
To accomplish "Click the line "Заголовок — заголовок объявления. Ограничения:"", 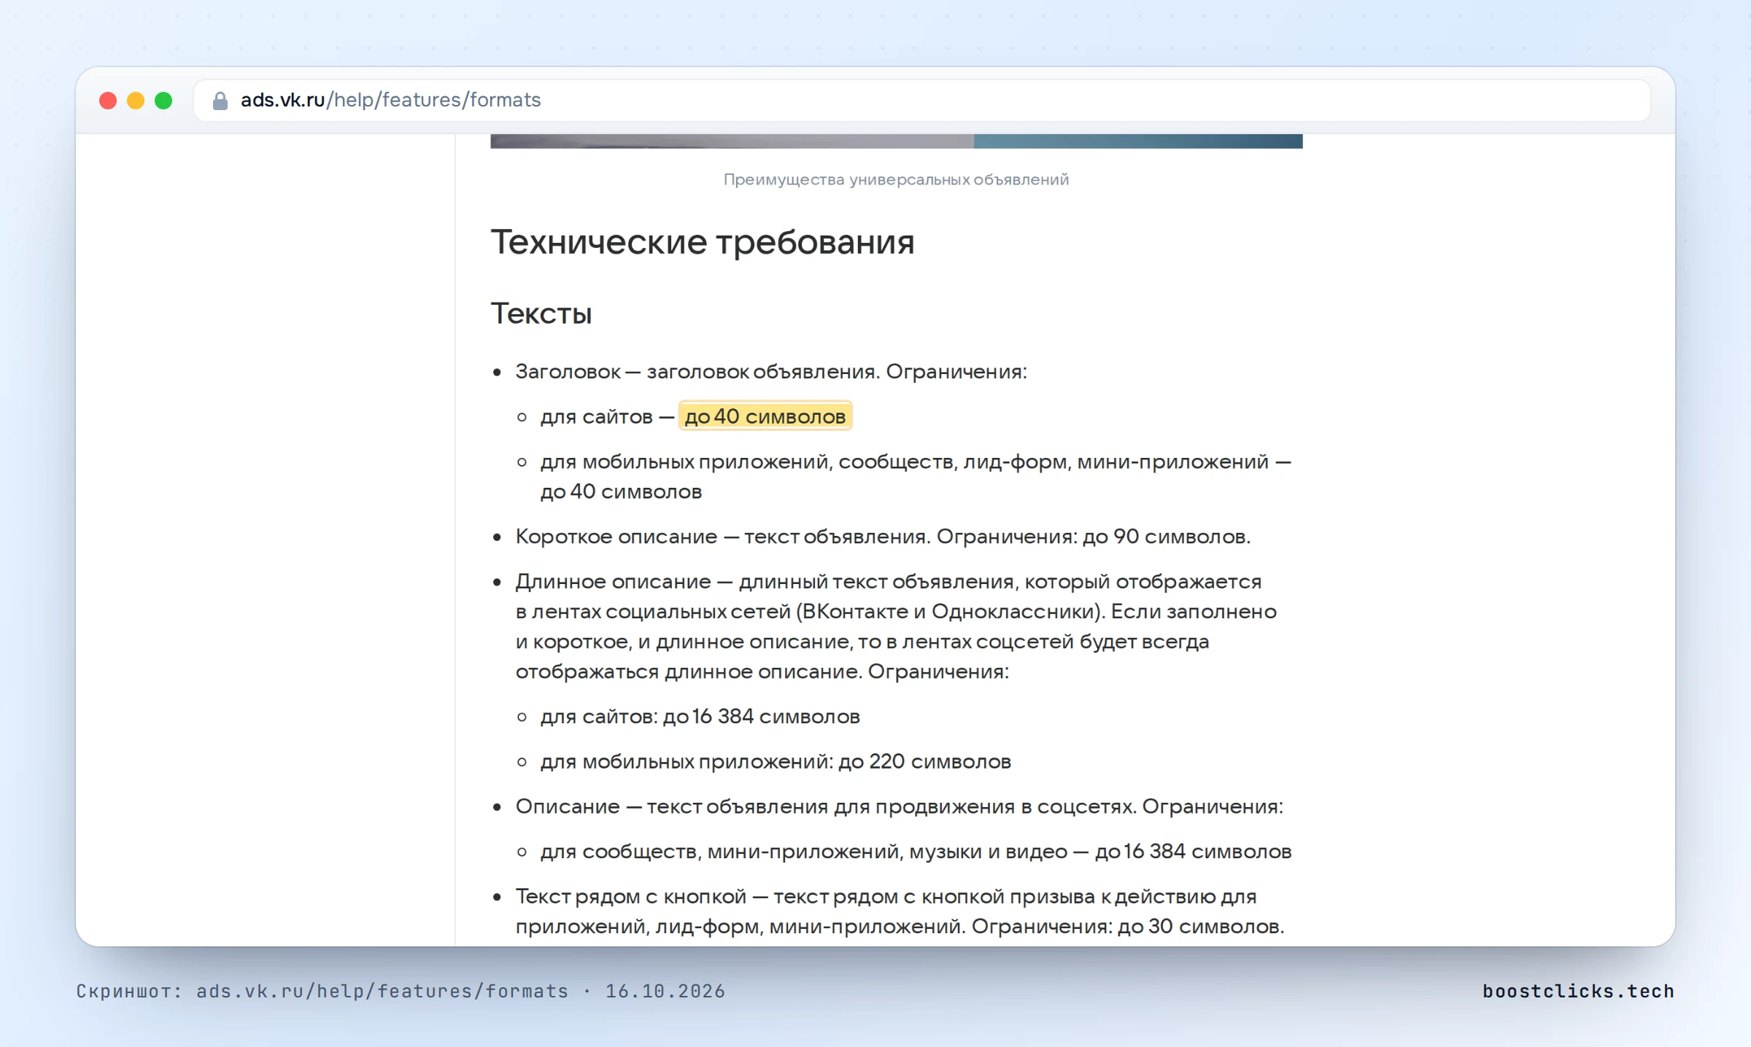I will [771, 372].
